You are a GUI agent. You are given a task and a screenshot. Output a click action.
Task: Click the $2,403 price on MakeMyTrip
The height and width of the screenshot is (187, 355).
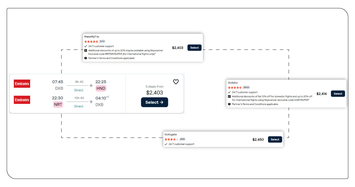coord(177,47)
